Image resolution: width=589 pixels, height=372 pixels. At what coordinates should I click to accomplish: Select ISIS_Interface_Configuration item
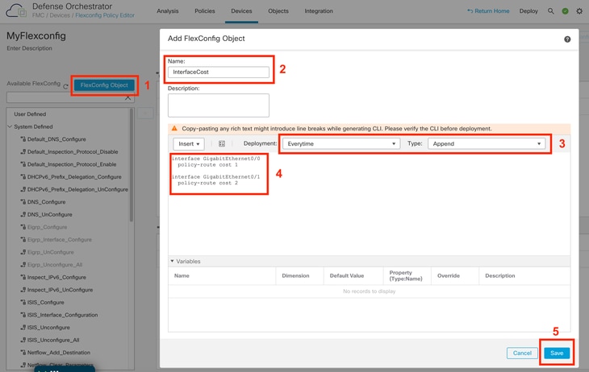(x=62, y=315)
